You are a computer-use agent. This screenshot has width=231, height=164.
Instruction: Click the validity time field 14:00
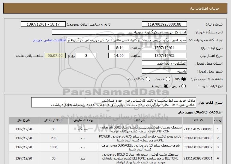click(x=119, y=56)
